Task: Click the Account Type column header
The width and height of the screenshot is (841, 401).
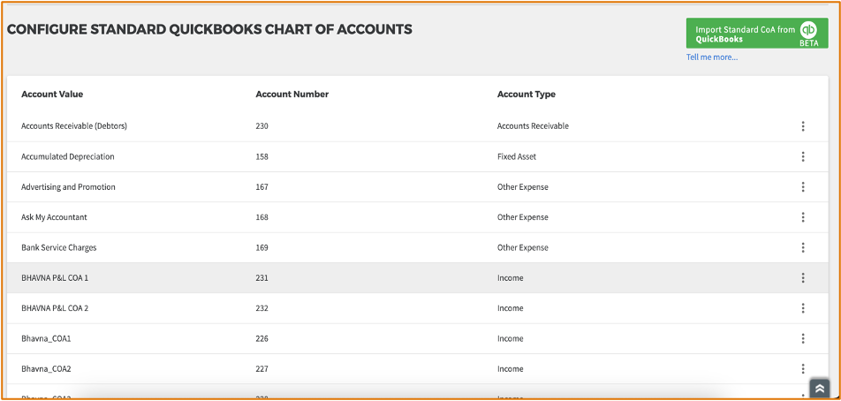Action: click(527, 95)
